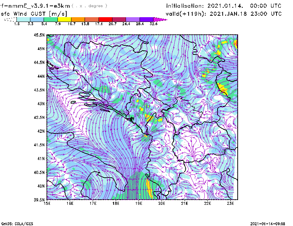Click the legend value 5.4
Viewport: 293px width, 226px height.
44,24
